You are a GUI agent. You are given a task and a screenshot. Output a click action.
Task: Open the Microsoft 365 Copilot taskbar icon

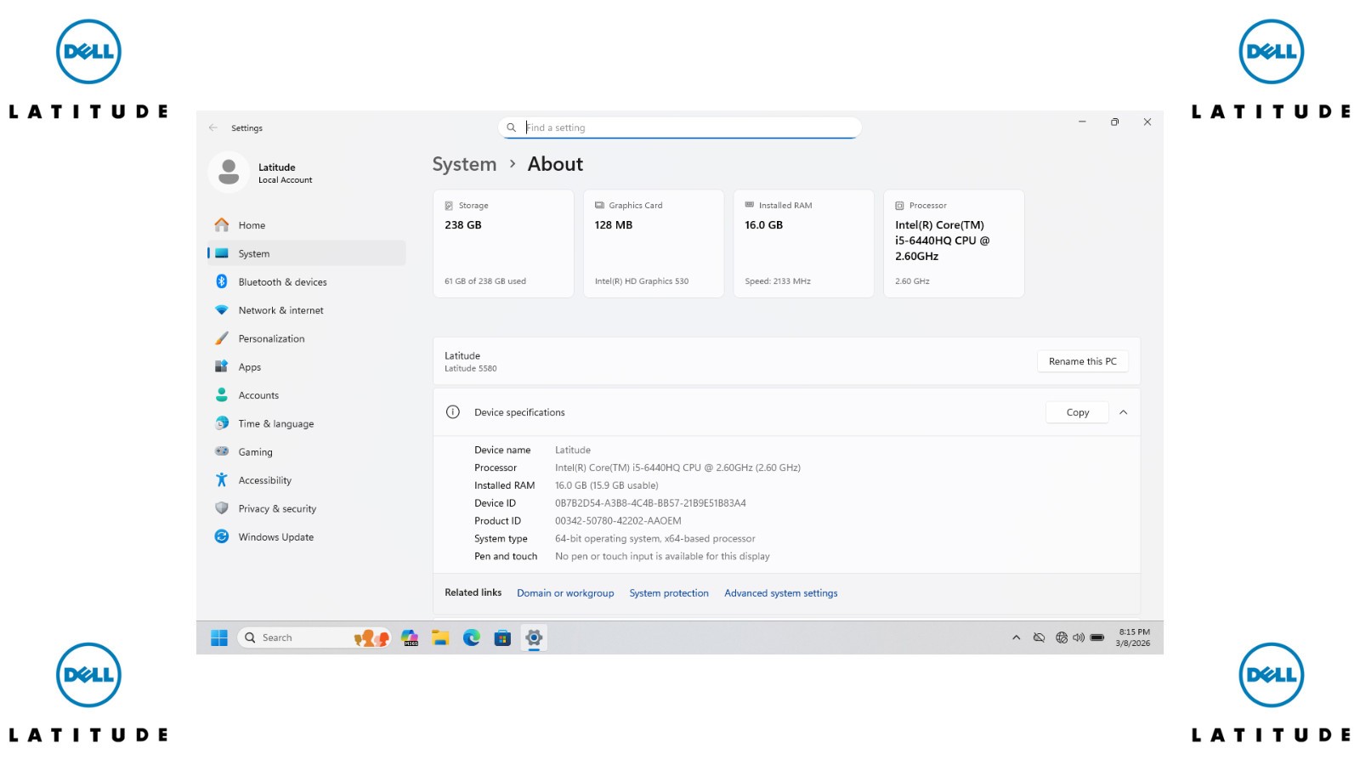point(410,637)
